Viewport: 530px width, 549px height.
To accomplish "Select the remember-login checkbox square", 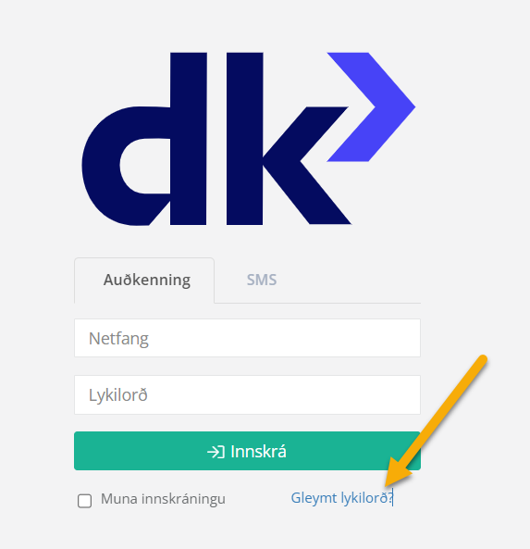I will 85,501.
